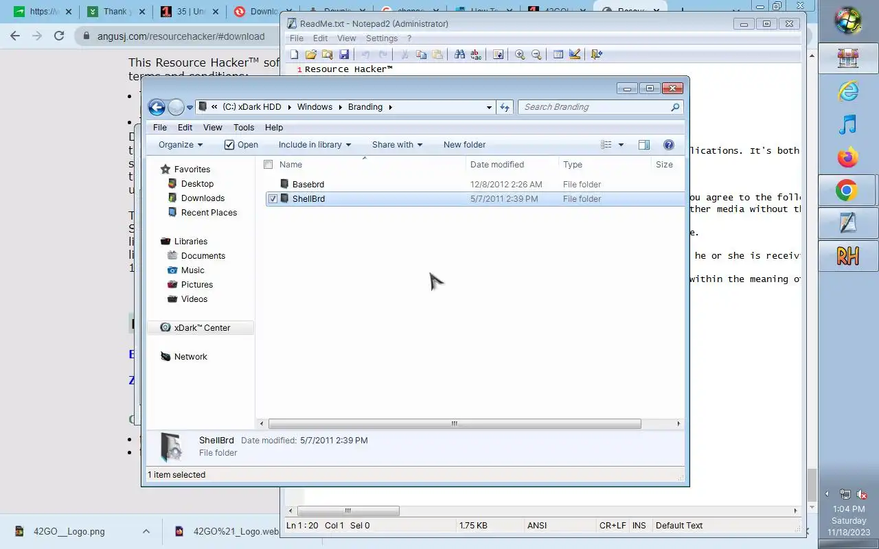Click the Chrome reload page button
The image size is (879, 549).
tap(59, 36)
